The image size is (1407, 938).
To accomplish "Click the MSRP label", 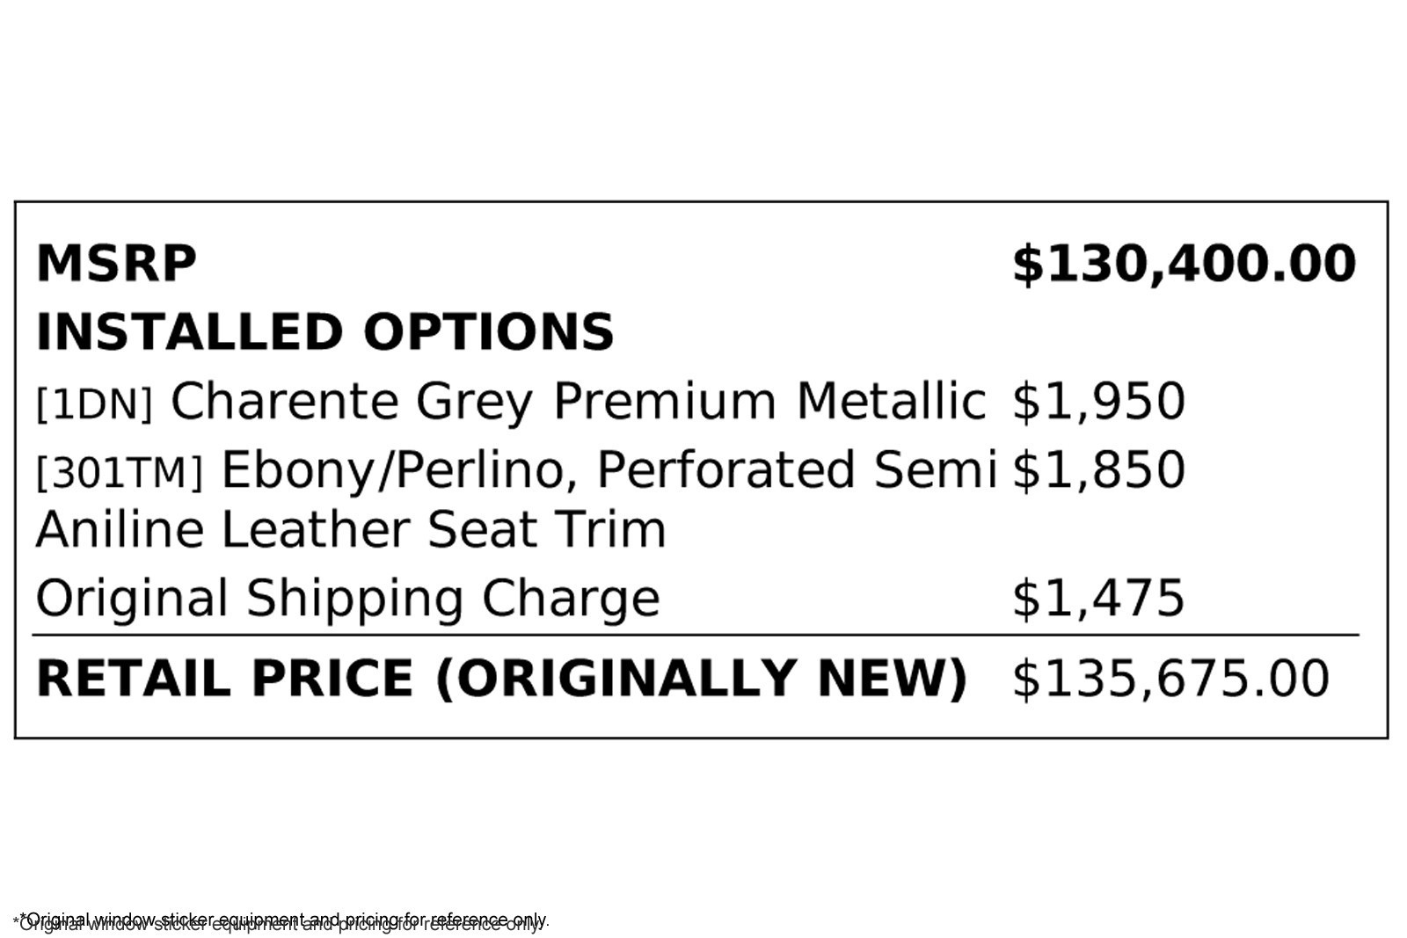I will tap(116, 264).
